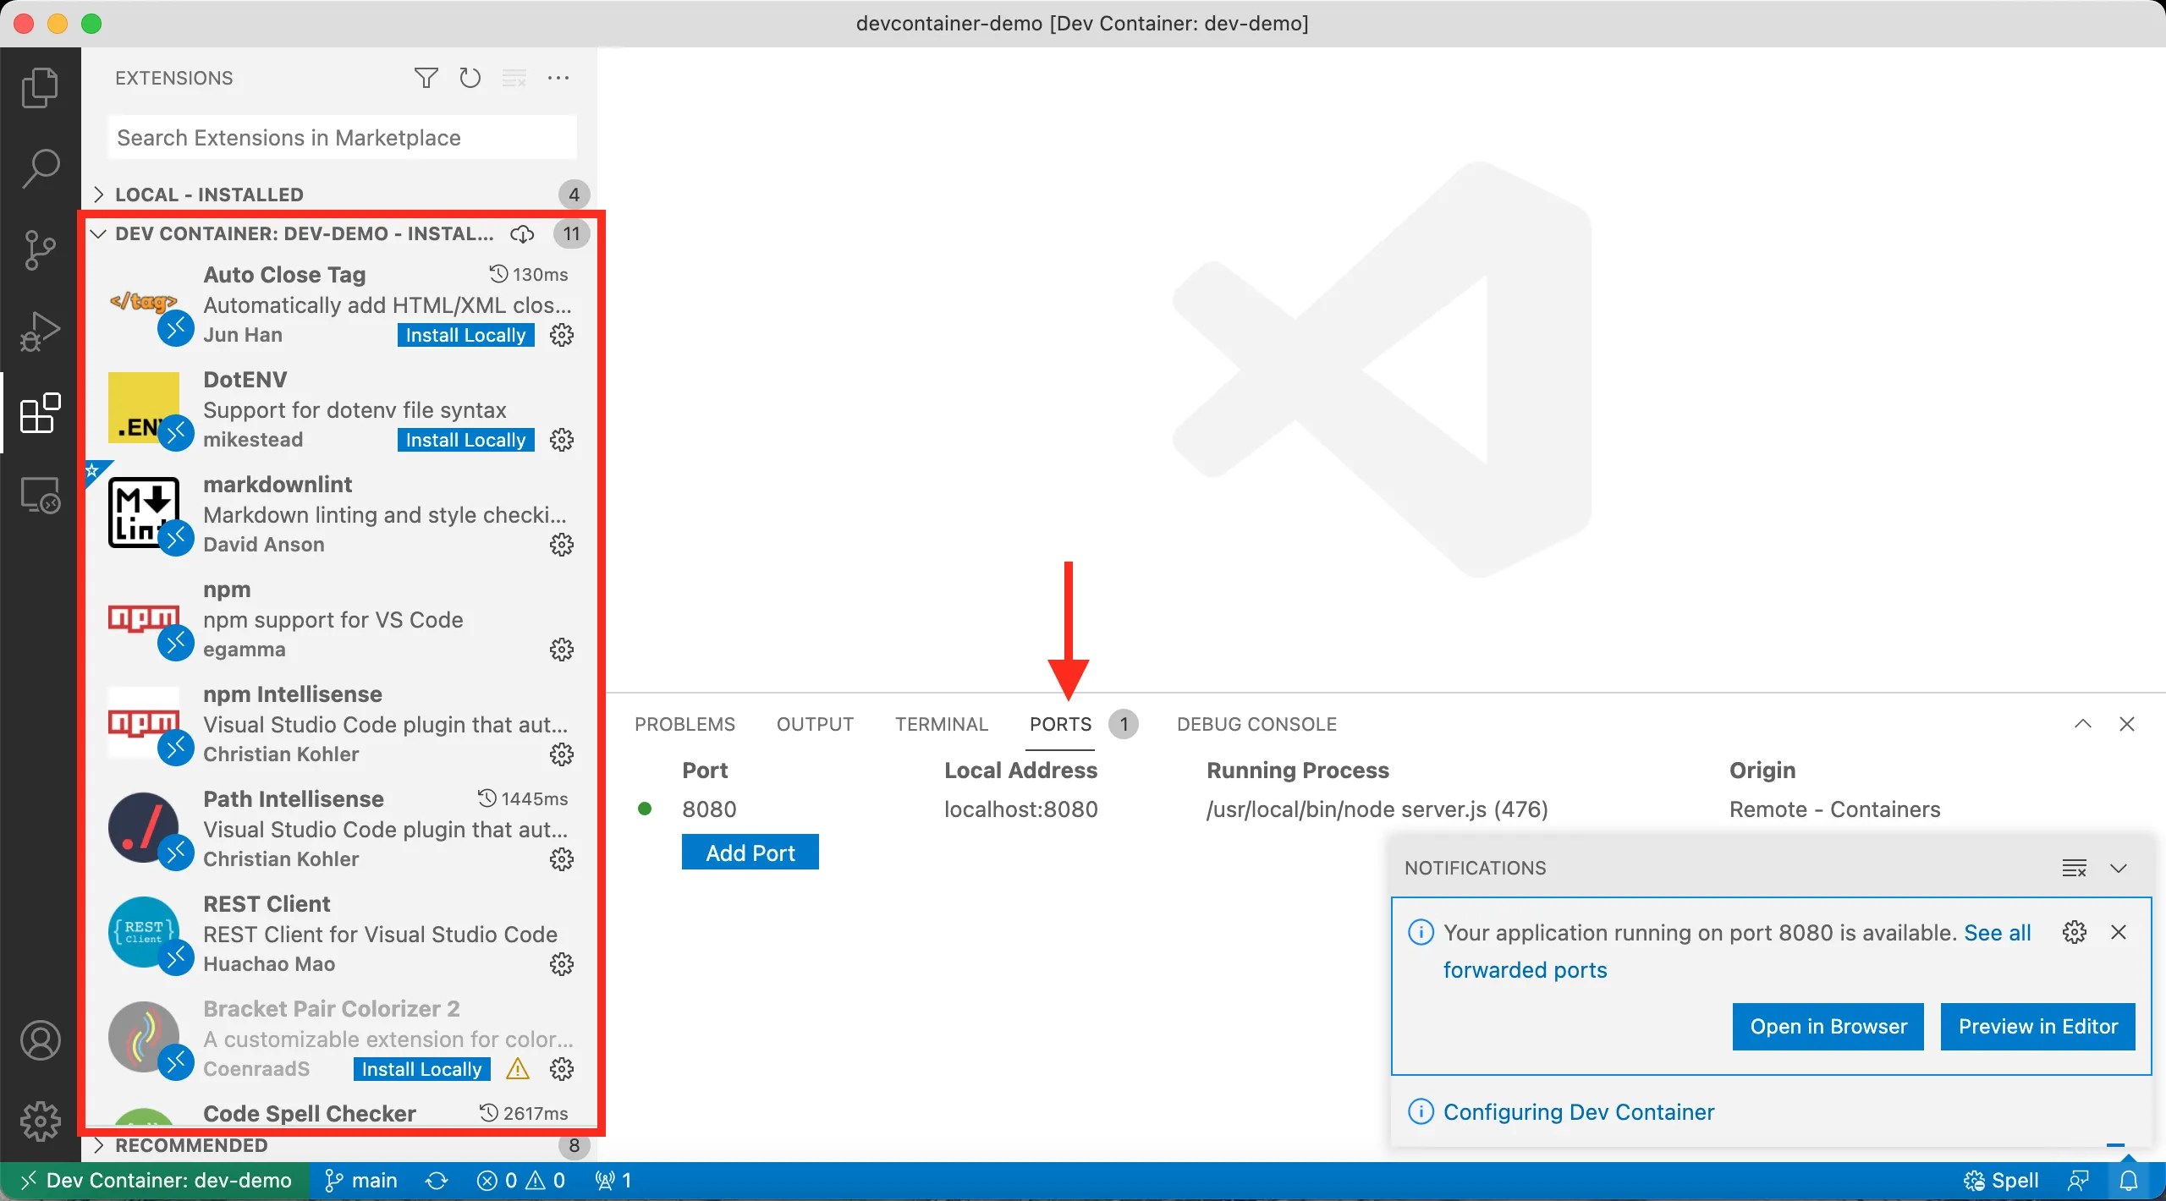Click the main branch in status bar
The width and height of the screenshot is (2166, 1201).
360,1180
